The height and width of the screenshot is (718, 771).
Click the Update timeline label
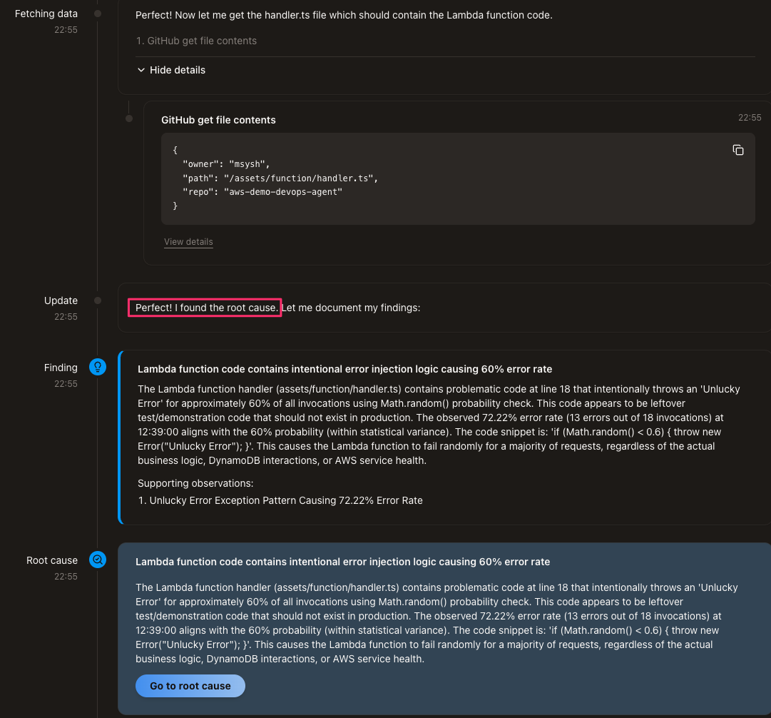click(x=61, y=300)
